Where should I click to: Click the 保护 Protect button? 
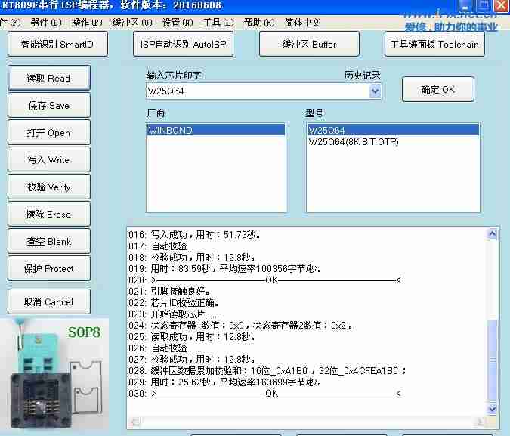pos(49,268)
